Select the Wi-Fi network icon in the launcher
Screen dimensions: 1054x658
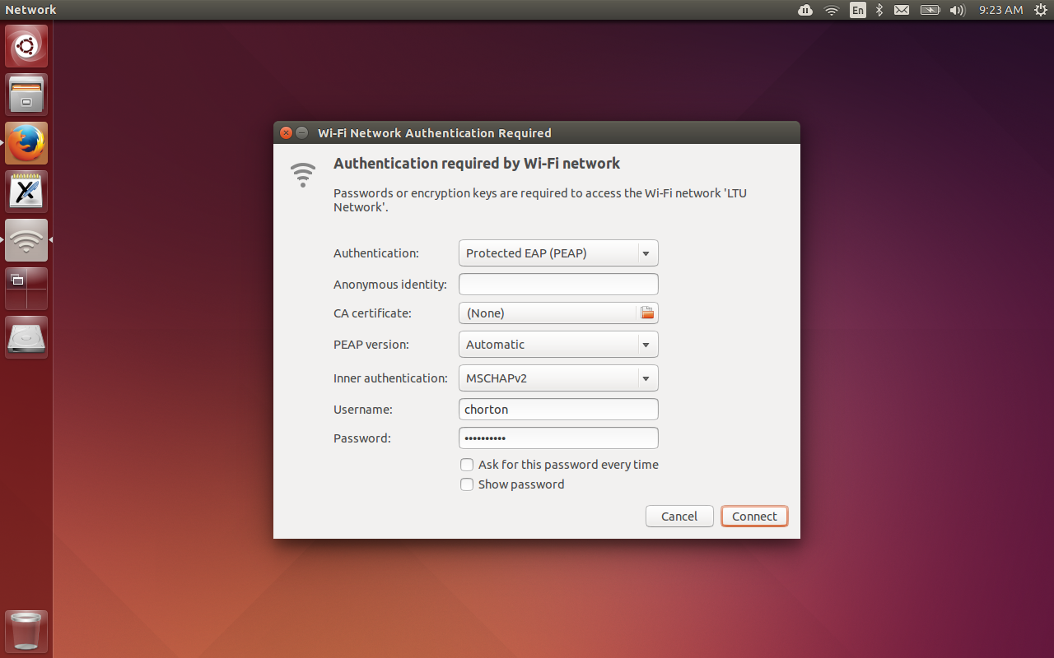(x=26, y=240)
